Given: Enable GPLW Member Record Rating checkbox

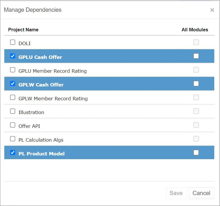Looking at the screenshot, I should [x=13, y=97].
